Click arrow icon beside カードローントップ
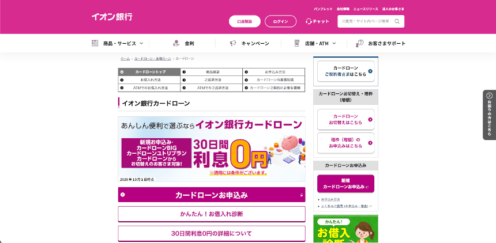Viewport: 496px width, 243px height. 122,72
